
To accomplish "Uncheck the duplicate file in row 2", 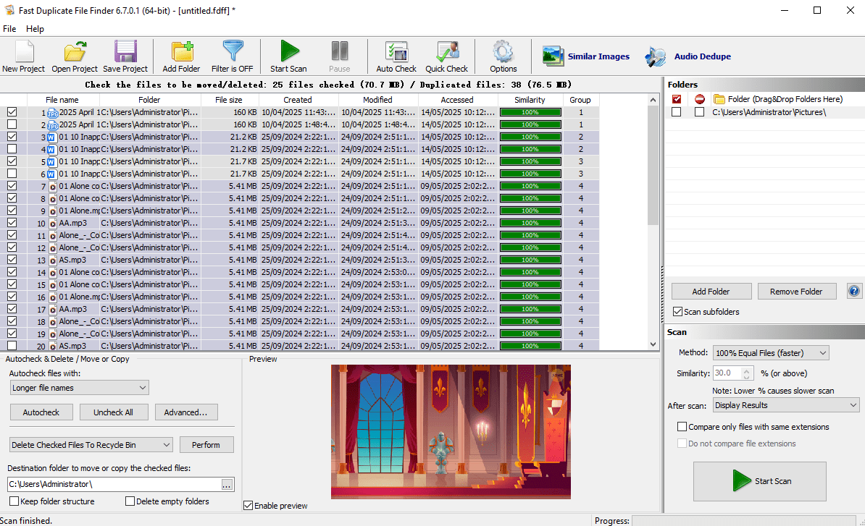I will tap(12, 124).
